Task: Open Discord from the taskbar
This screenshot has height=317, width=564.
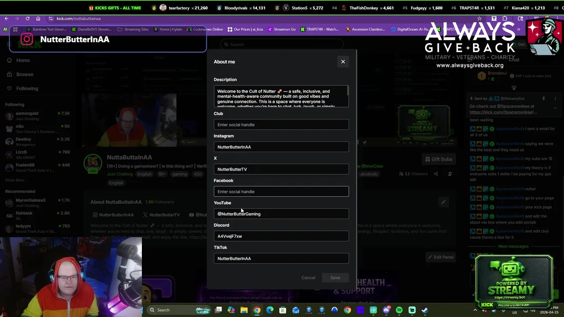Action: (x=386, y=310)
